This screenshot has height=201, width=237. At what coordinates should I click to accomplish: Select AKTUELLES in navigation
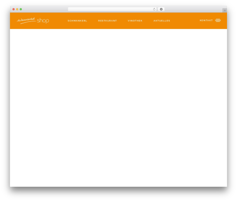pos(162,21)
